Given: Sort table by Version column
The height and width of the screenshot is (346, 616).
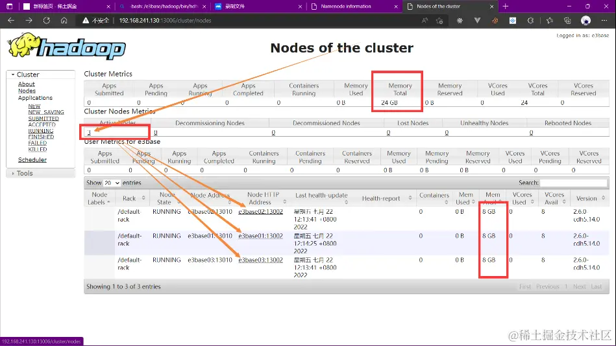Looking at the screenshot, I should pyautogui.click(x=589, y=198).
